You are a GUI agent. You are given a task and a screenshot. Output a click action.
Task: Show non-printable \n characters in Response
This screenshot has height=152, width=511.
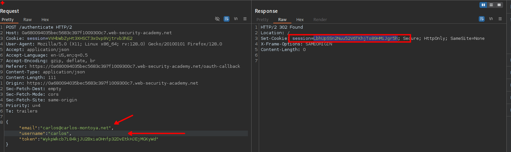pyautogui.click(x=491, y=19)
